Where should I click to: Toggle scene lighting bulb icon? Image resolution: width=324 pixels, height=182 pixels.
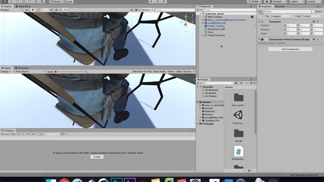tap(32, 10)
